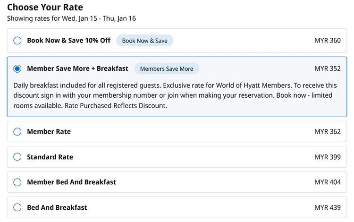Viewport: 354px width, 222px height.
Task: Select the Book Now & Save 10% Off radio button
Action: 17,41
